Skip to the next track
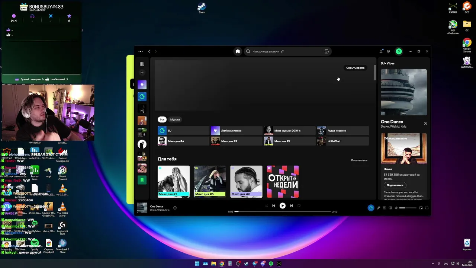The height and width of the screenshot is (268, 476). click(292, 205)
